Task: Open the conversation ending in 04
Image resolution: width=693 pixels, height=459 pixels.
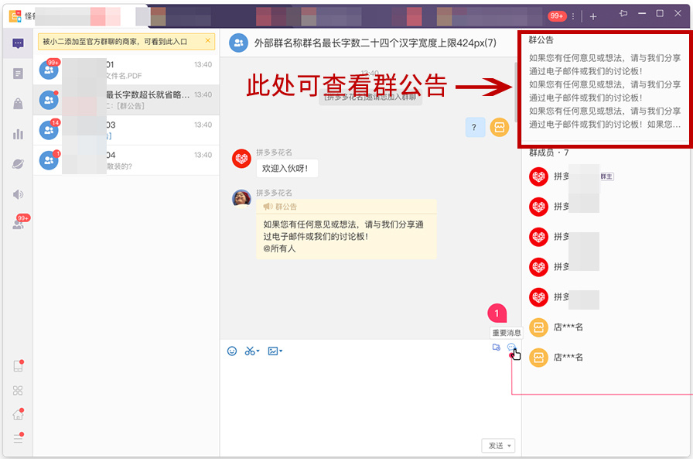Action: click(x=126, y=160)
